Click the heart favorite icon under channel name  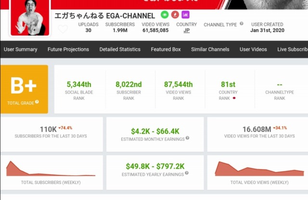(63, 29)
